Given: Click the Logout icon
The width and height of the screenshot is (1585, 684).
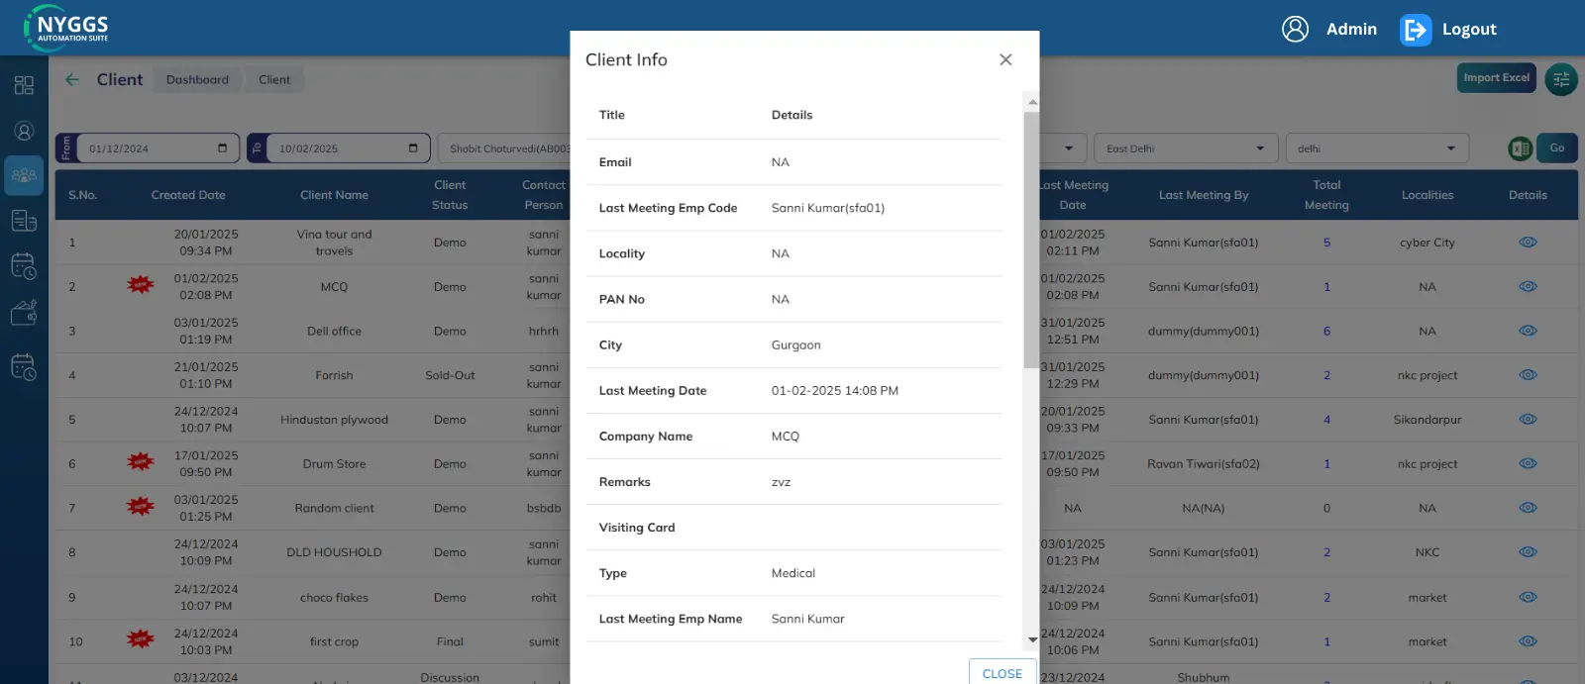Looking at the screenshot, I should point(1416,30).
